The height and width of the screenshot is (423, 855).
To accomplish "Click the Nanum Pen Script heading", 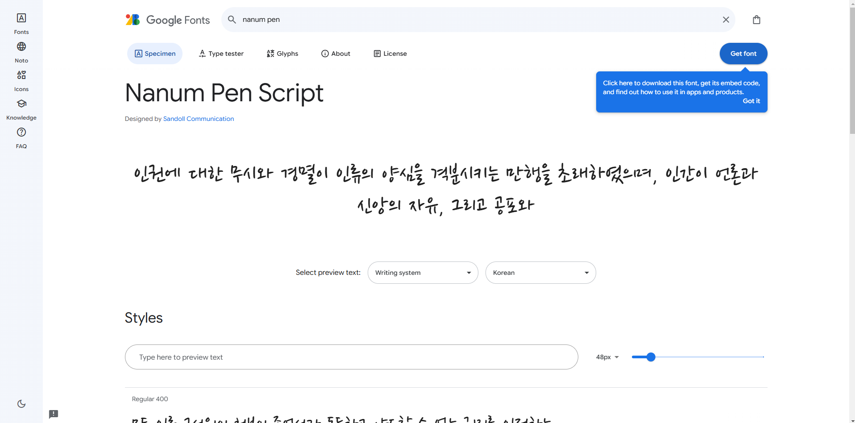I will click(x=224, y=93).
